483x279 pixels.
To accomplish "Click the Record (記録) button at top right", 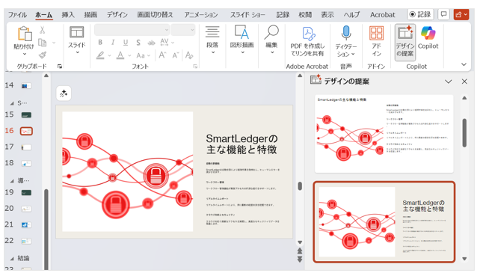I will pos(420,14).
